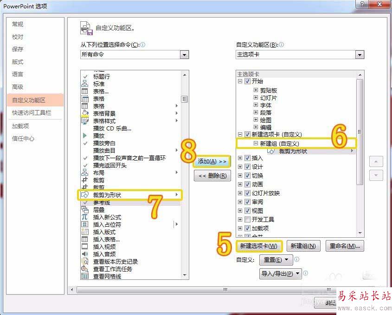Click the 布局 layout icon
The image size is (392, 315).
(85, 173)
